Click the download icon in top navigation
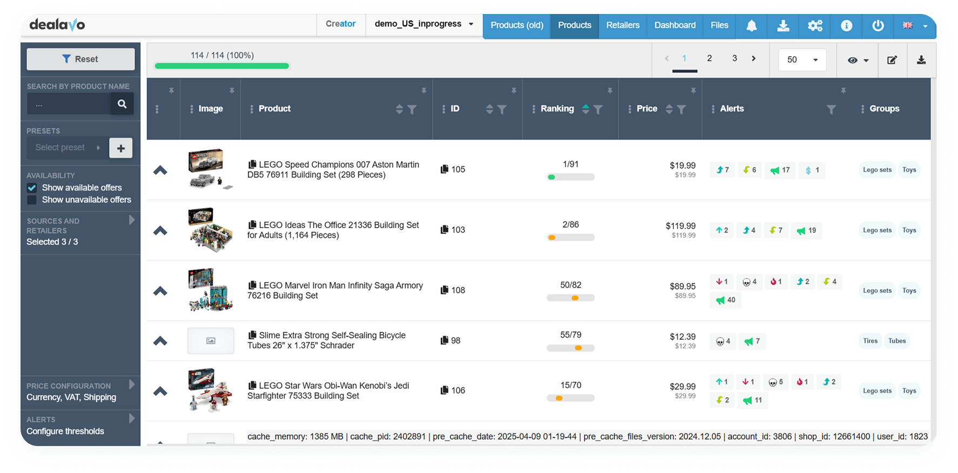Screen dimensions: 958x473 (x=783, y=25)
